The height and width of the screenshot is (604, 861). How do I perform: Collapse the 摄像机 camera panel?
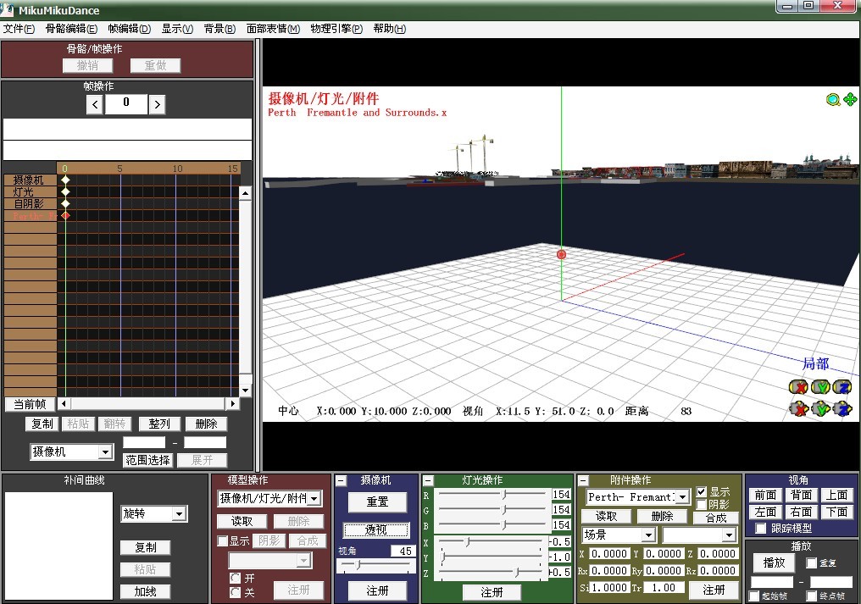click(x=342, y=481)
